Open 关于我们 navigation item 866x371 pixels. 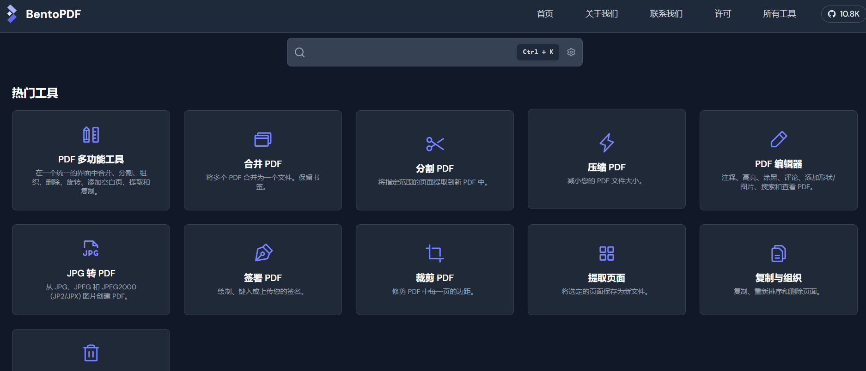click(601, 14)
